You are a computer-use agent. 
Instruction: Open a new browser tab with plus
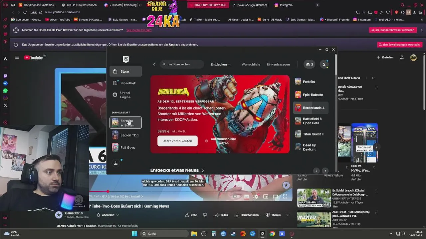(318, 5)
